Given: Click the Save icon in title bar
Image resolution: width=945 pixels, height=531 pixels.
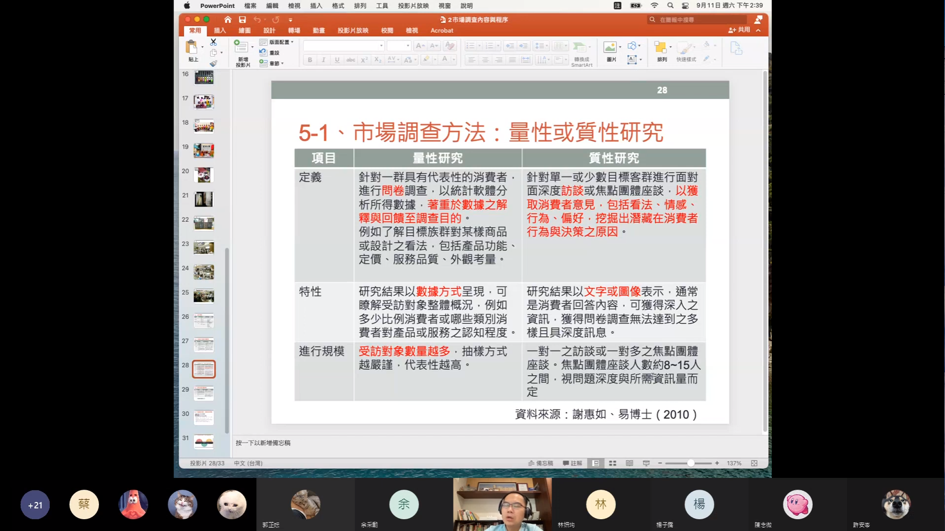Looking at the screenshot, I should 242,20.
